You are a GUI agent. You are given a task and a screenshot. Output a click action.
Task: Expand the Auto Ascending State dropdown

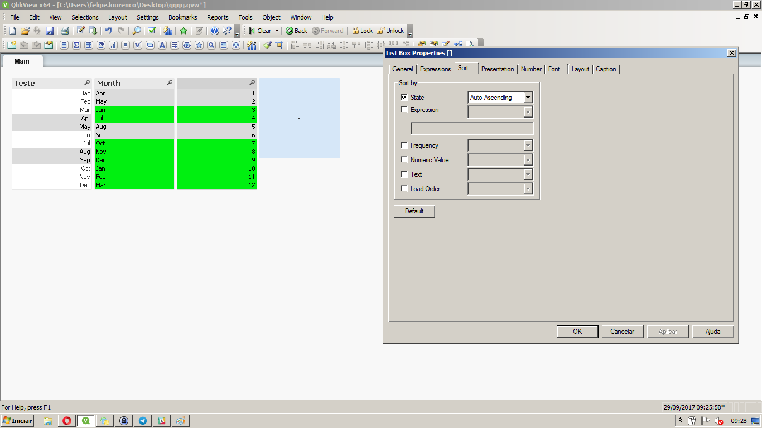(x=528, y=98)
